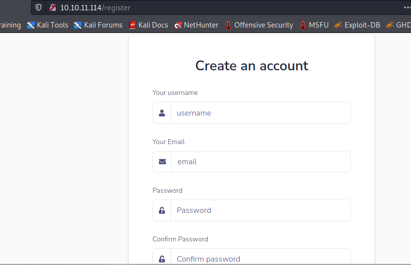Click into the email input field
This screenshot has height=265, width=411.
pyautogui.click(x=260, y=162)
